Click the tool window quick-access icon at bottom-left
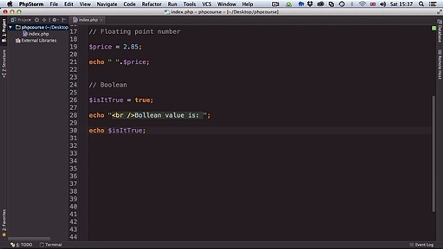Viewport: 443px width, 249px height. [13, 245]
